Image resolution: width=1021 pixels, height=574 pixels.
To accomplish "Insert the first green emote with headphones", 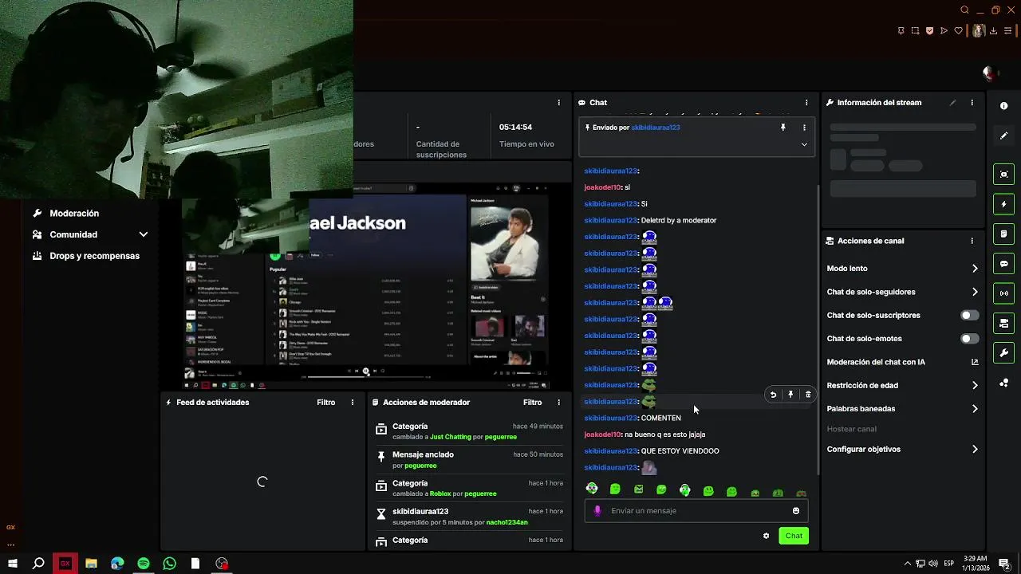I will pyautogui.click(x=592, y=489).
